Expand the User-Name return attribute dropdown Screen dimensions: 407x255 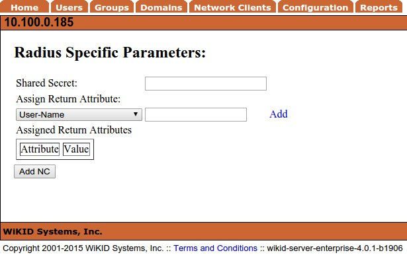point(79,114)
